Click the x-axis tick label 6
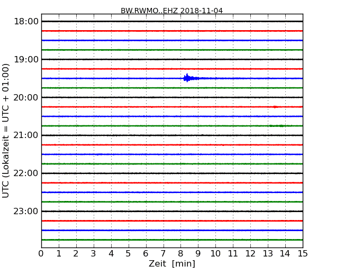This screenshot has width=344, height=275. [x=146, y=254]
